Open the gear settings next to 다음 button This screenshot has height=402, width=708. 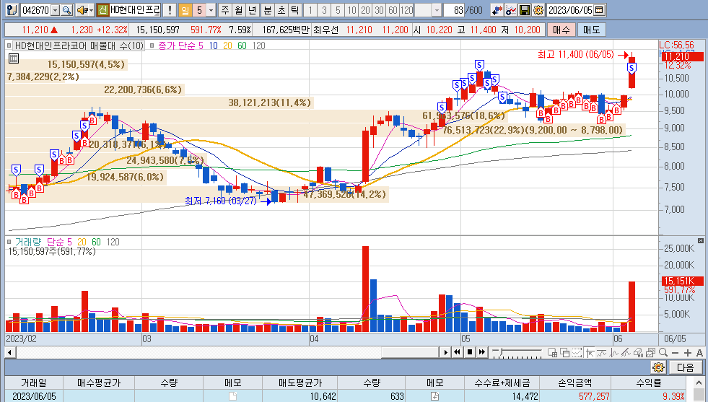click(658, 367)
